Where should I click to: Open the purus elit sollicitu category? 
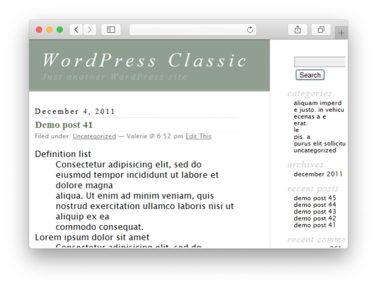point(319,143)
